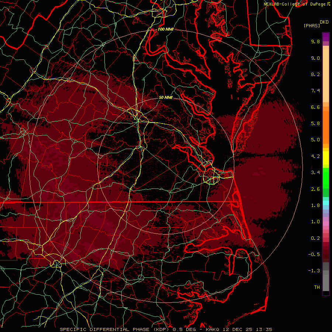Click the 3.4 legend value
Image resolution: width=332 pixels, height=332 pixels.
315,173
